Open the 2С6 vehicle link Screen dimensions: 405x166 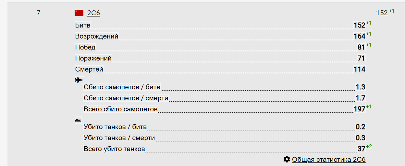(93, 13)
